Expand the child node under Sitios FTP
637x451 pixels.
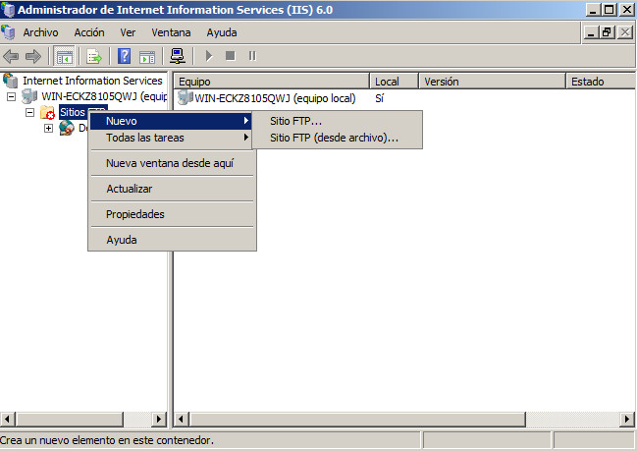point(48,129)
